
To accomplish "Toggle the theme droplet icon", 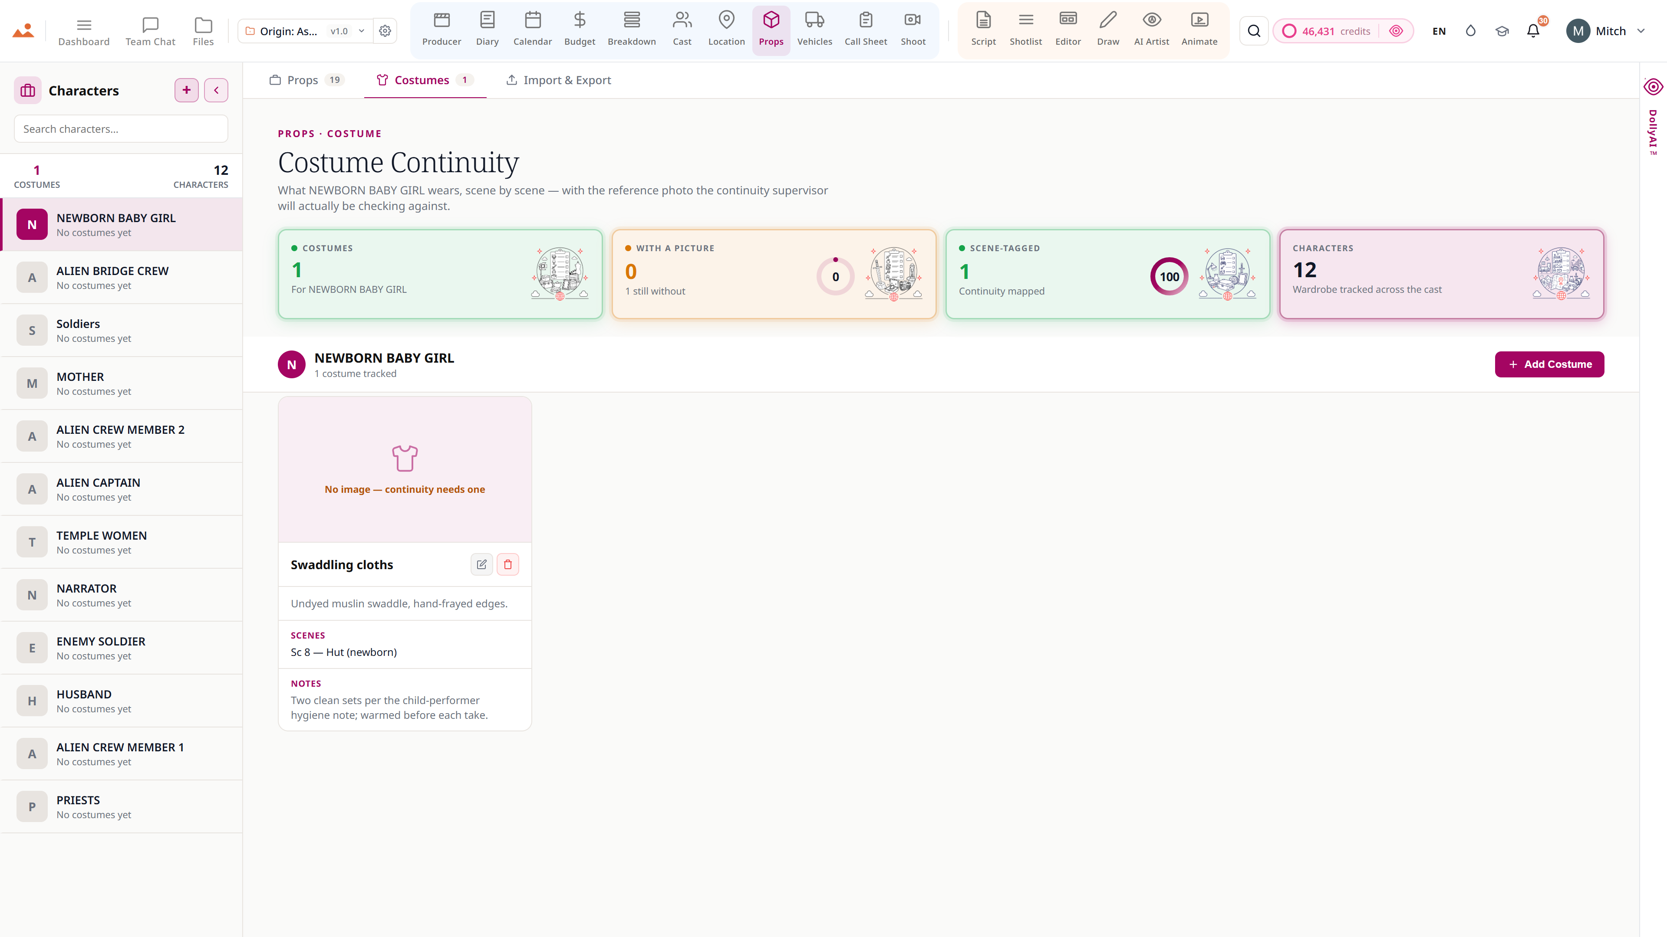I will (x=1470, y=31).
